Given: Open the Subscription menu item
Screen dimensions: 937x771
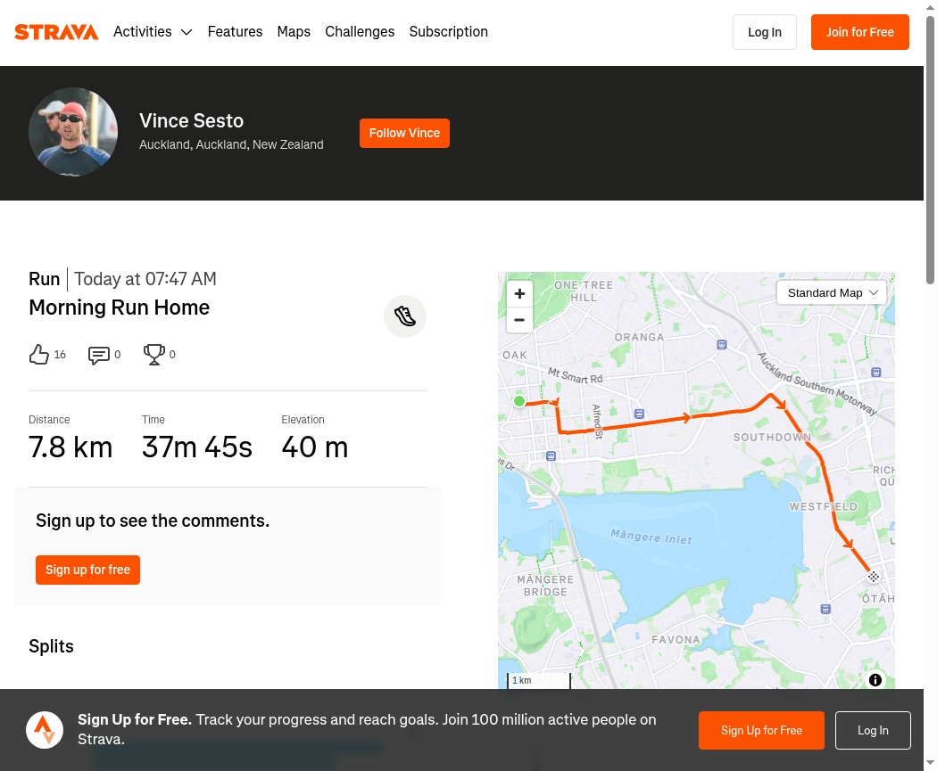Looking at the screenshot, I should [448, 31].
